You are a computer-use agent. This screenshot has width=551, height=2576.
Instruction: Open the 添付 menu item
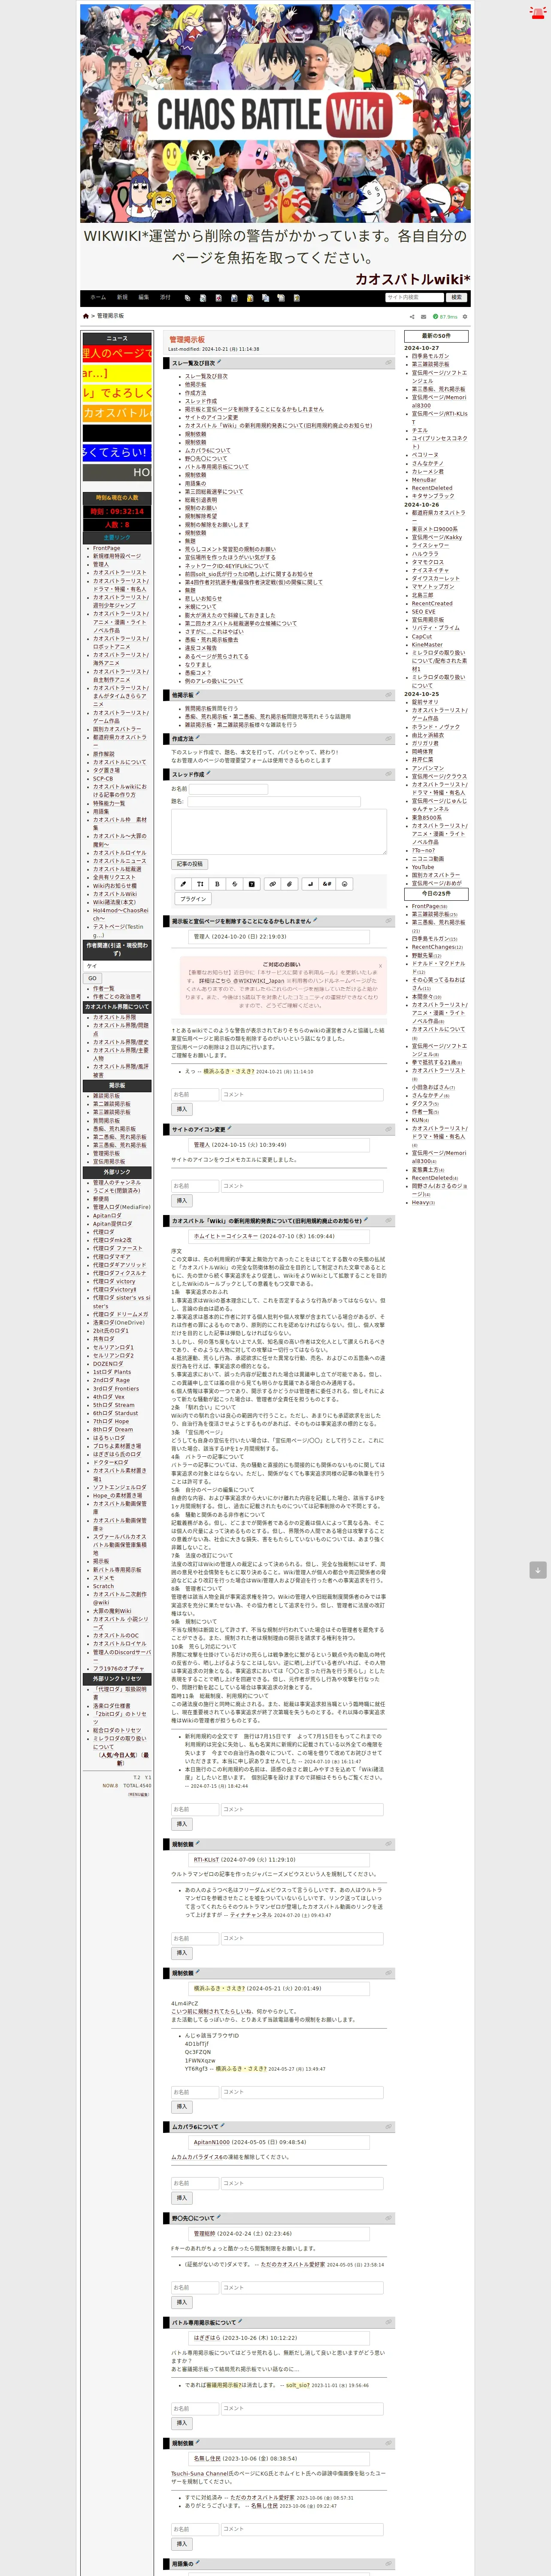tap(165, 297)
